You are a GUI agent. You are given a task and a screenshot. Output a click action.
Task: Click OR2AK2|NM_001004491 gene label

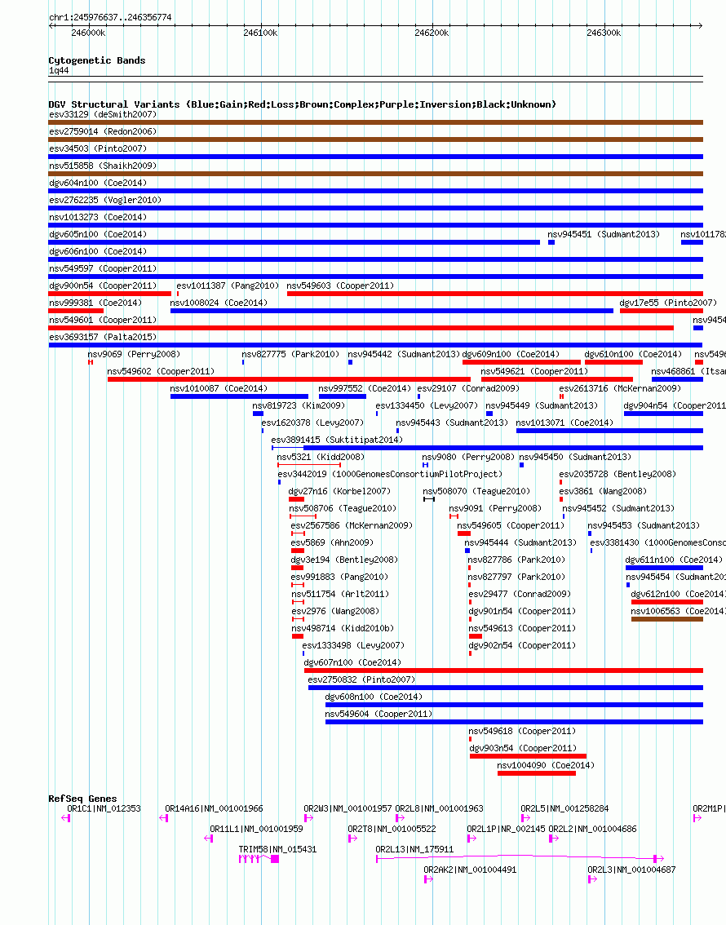click(470, 870)
